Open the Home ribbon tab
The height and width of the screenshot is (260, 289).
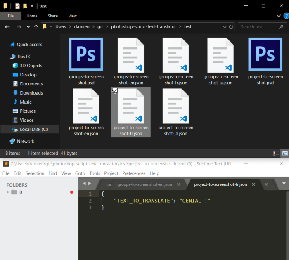click(x=32, y=16)
